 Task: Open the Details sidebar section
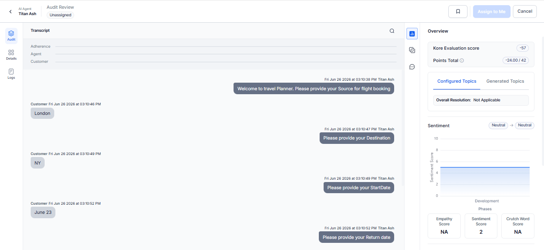point(11,55)
